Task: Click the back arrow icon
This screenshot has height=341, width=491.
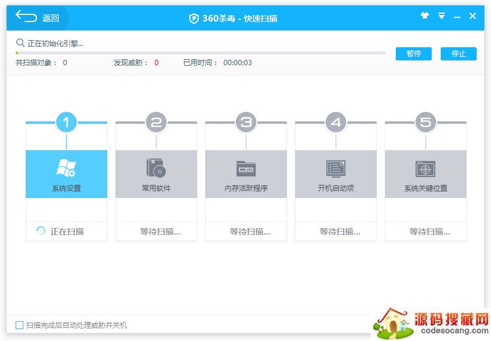Action: point(26,17)
